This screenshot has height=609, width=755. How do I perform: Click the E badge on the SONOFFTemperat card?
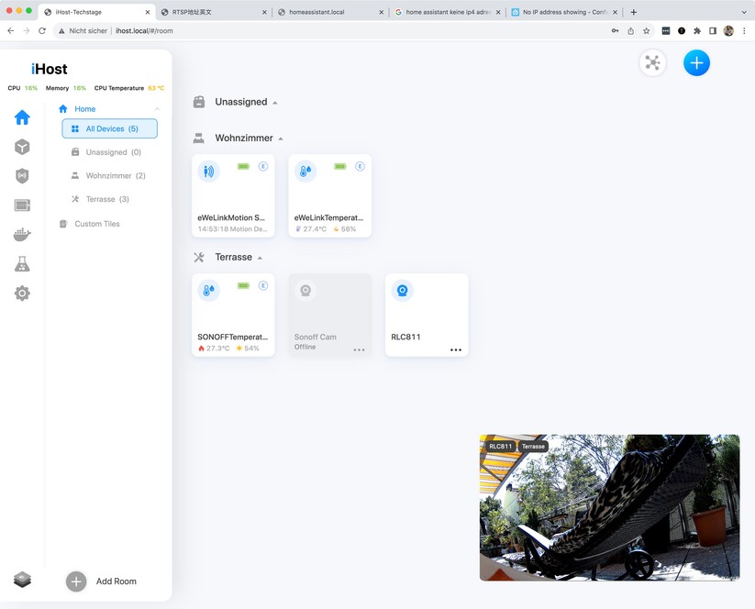click(x=262, y=286)
